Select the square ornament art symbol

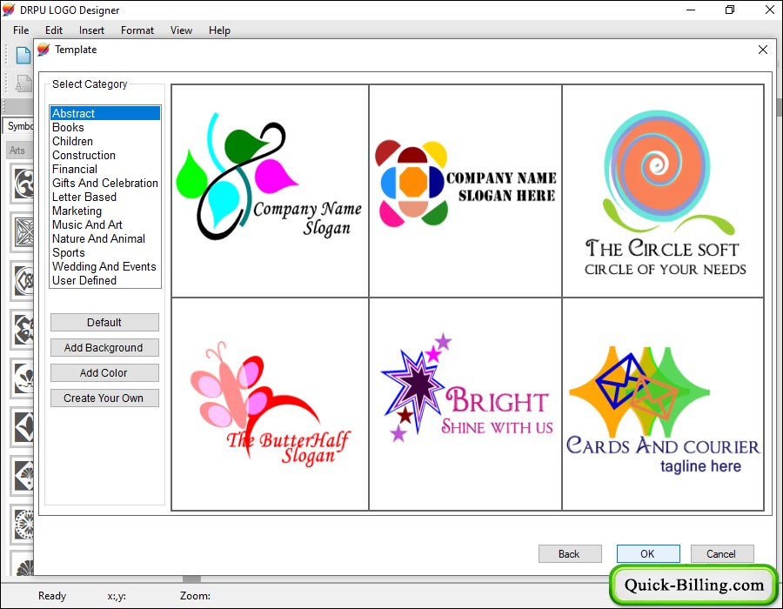[23, 232]
